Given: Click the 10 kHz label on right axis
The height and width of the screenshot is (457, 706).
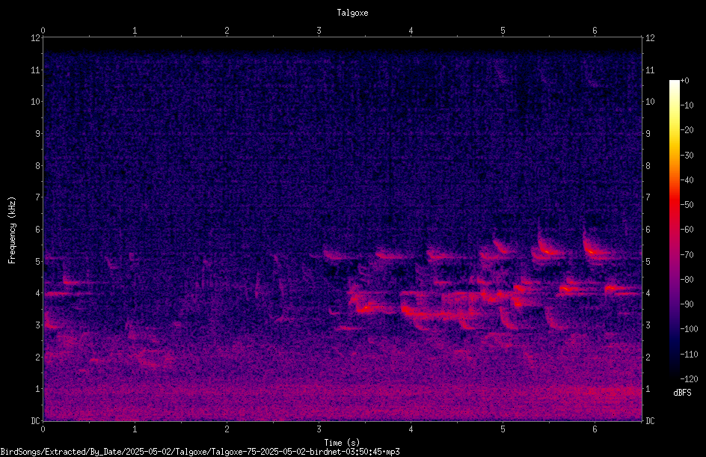Looking at the screenshot, I should pos(650,102).
